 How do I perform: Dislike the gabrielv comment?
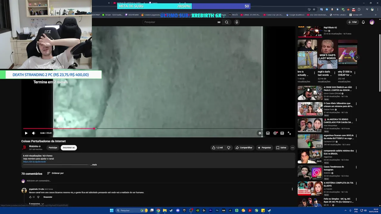(38, 197)
